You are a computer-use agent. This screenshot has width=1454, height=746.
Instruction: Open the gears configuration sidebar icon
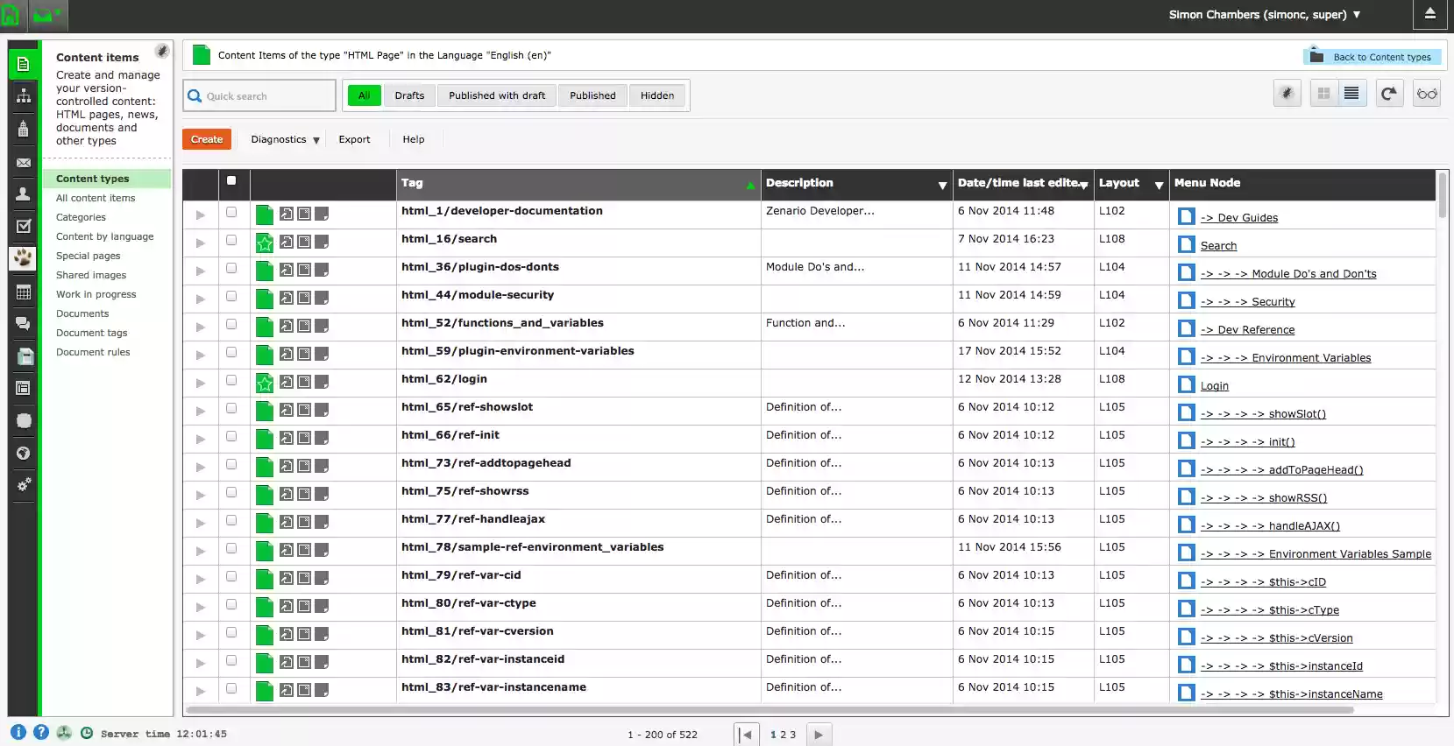click(24, 484)
